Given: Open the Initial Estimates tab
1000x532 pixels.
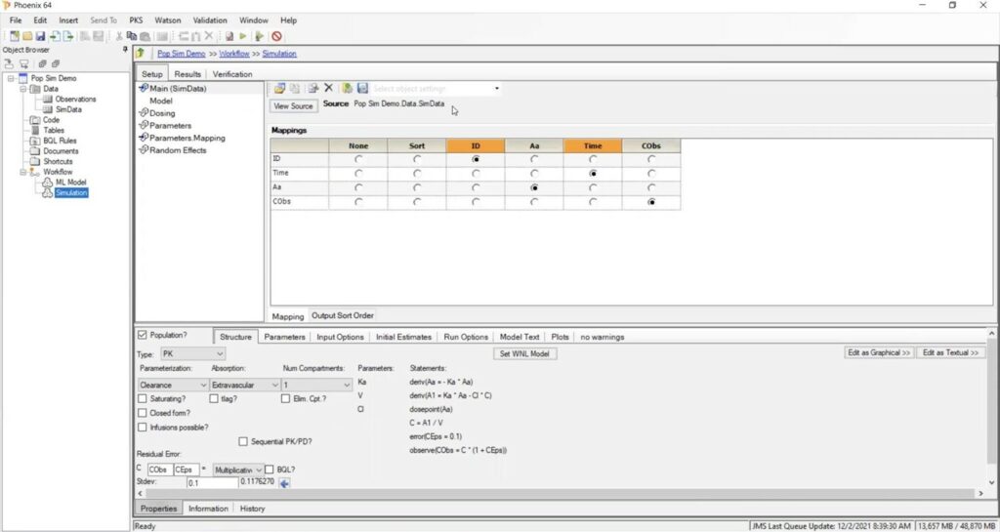Looking at the screenshot, I should (x=403, y=337).
